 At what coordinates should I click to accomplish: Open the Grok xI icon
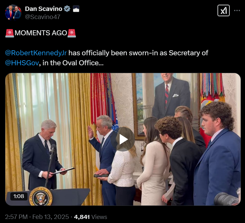[x=223, y=11]
